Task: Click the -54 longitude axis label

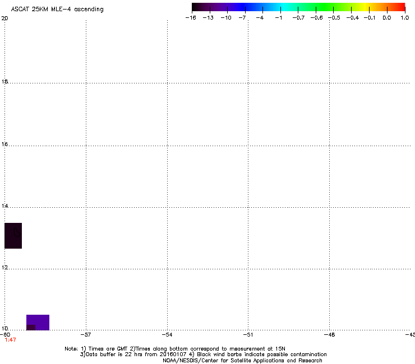Action: pyautogui.click(x=167, y=335)
